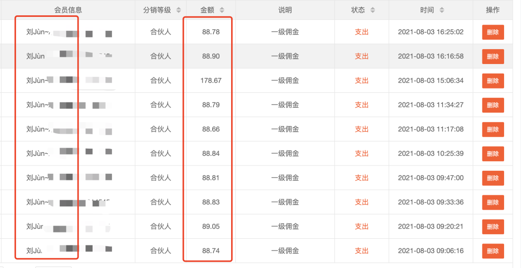Click the 会员信息 column header

(68, 10)
